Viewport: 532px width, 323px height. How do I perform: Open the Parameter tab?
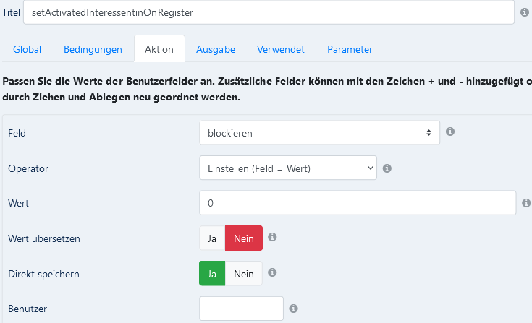click(x=350, y=49)
